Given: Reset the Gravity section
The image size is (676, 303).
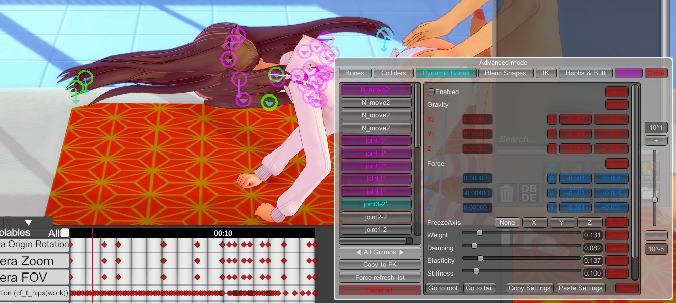Looking at the screenshot, I should coord(617,104).
